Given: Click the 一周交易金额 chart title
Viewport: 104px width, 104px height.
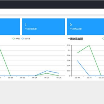Looking at the screenshot, I should pos(75,39).
